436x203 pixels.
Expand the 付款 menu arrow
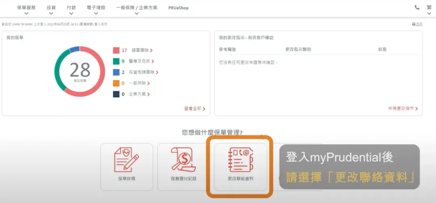coord(71,13)
